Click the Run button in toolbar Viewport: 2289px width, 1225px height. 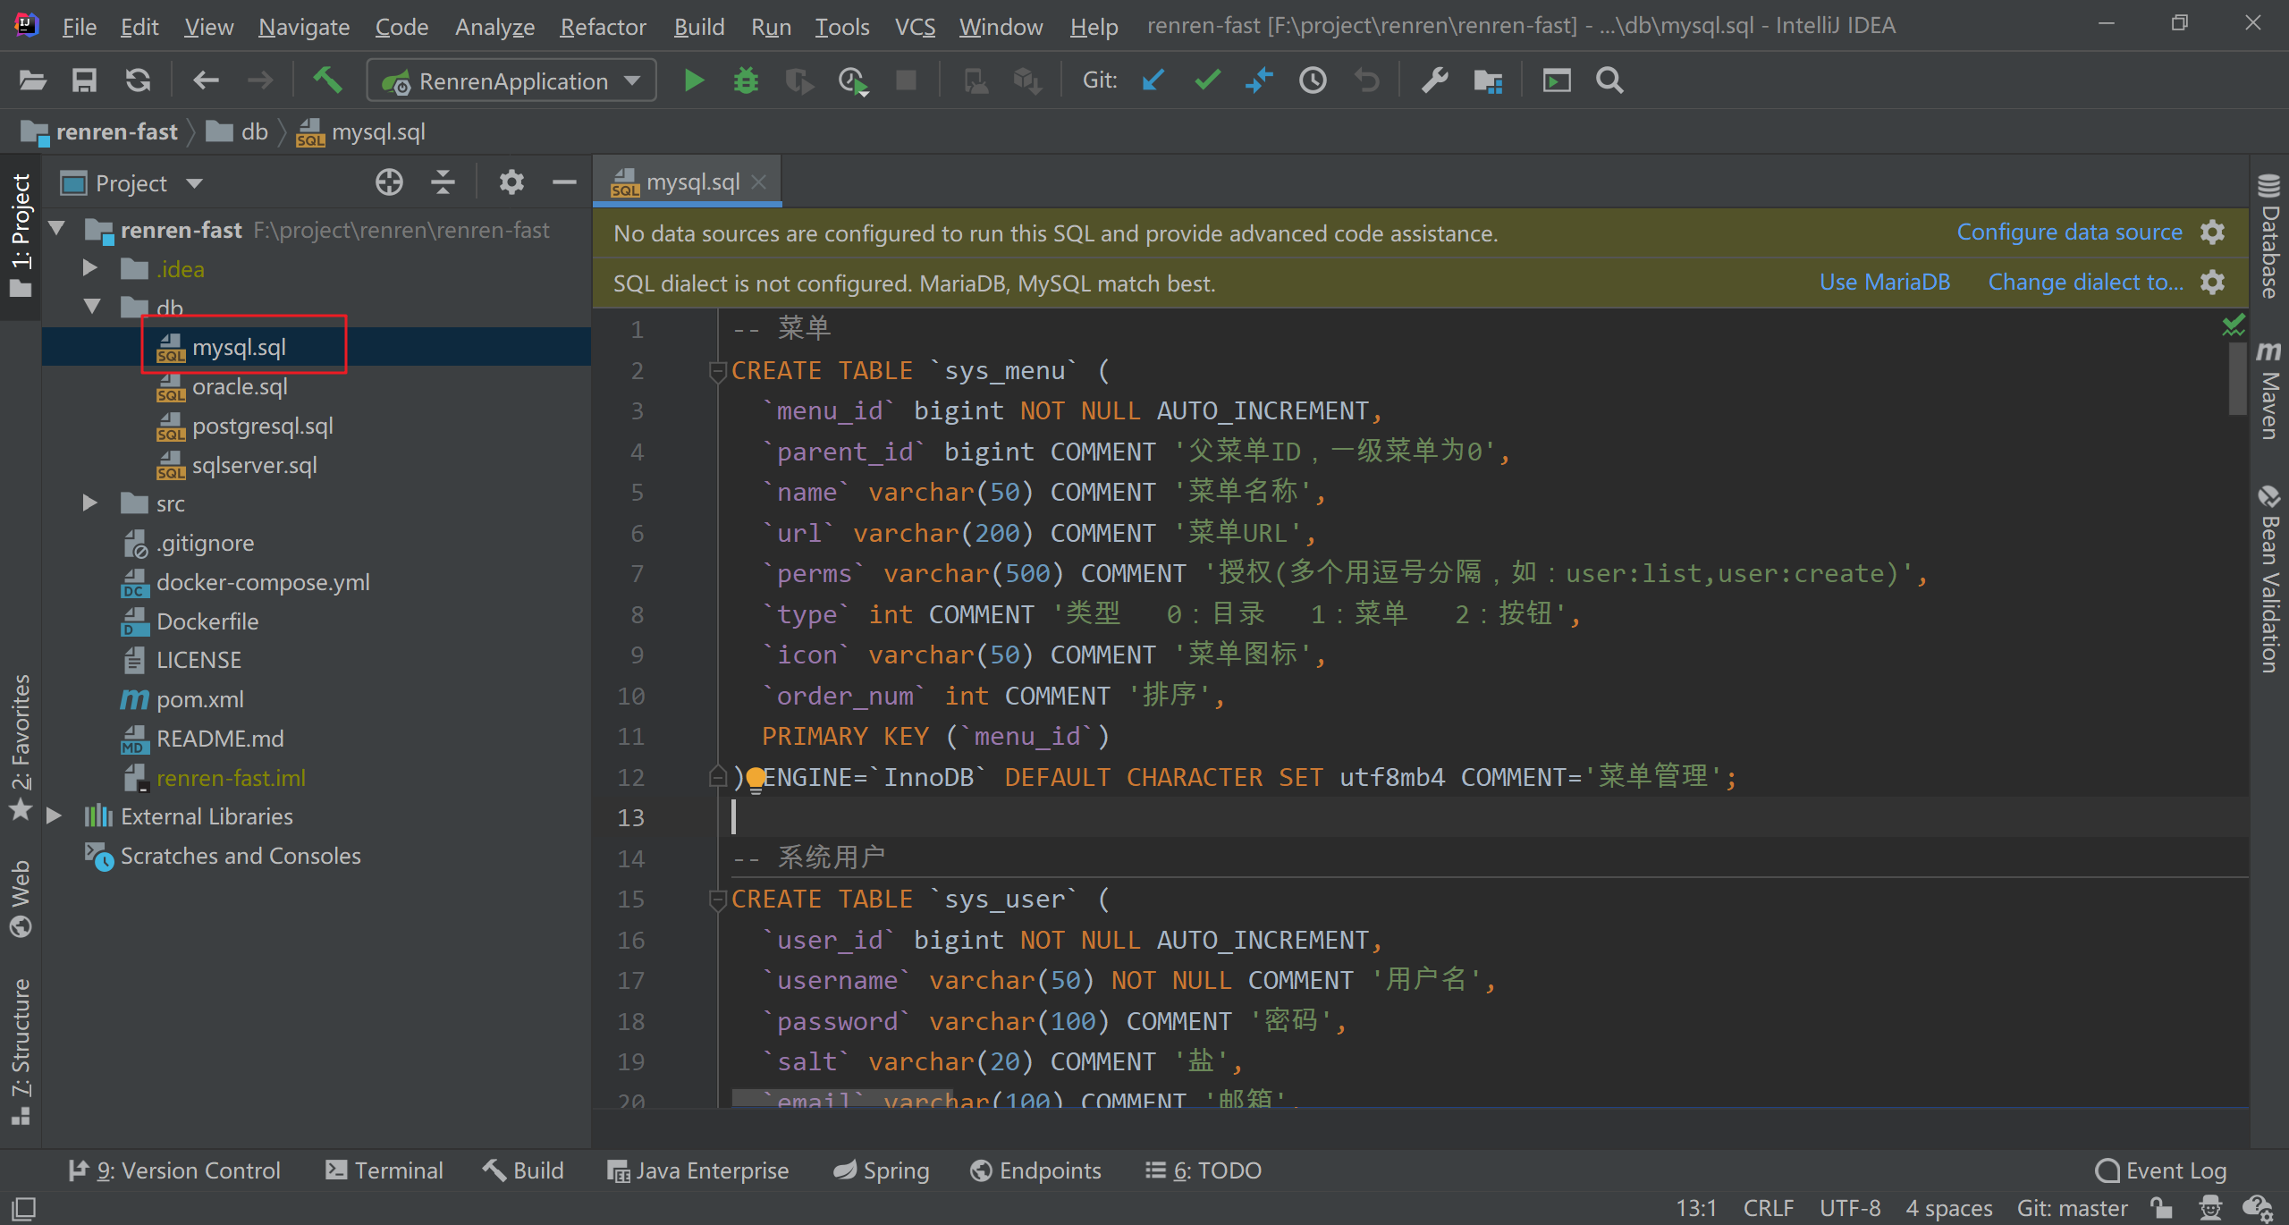693,80
